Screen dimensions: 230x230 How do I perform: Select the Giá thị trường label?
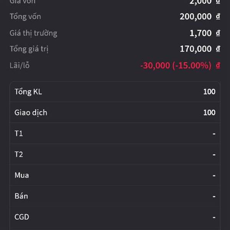(33, 33)
